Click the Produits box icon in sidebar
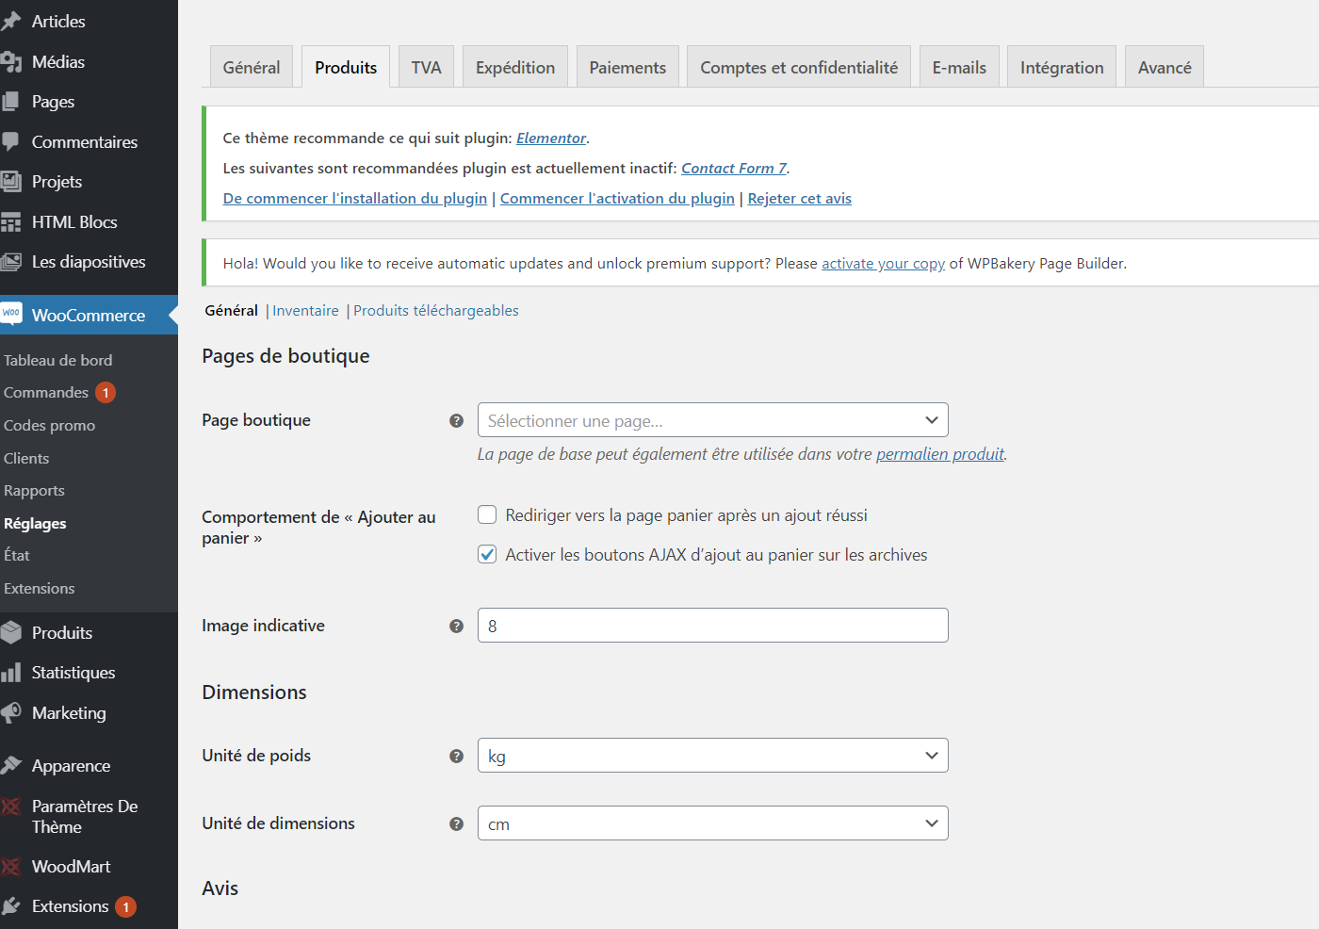This screenshot has width=1319, height=929. pos(11,633)
